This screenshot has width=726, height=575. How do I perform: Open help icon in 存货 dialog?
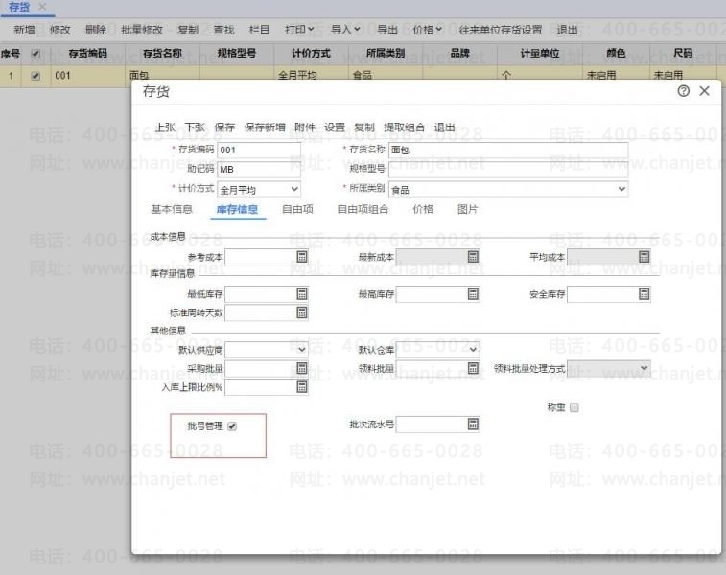pos(684,91)
